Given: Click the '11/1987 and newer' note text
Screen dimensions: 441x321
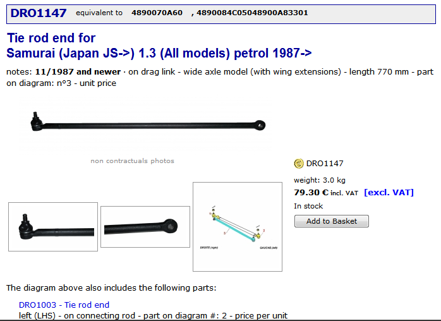Looking at the screenshot, I should click(78, 72).
